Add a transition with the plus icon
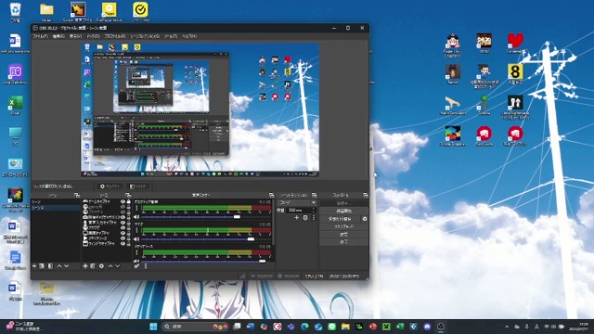This screenshot has width=594, height=334. pyautogui.click(x=297, y=218)
